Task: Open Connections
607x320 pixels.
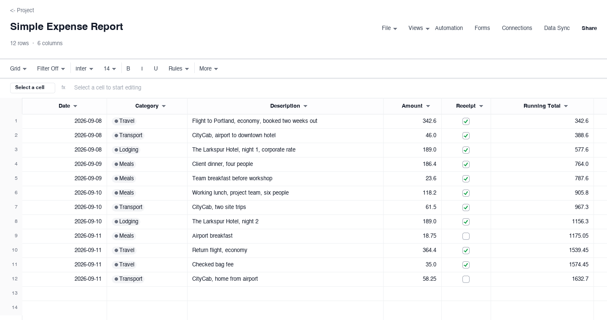Action: [517, 28]
